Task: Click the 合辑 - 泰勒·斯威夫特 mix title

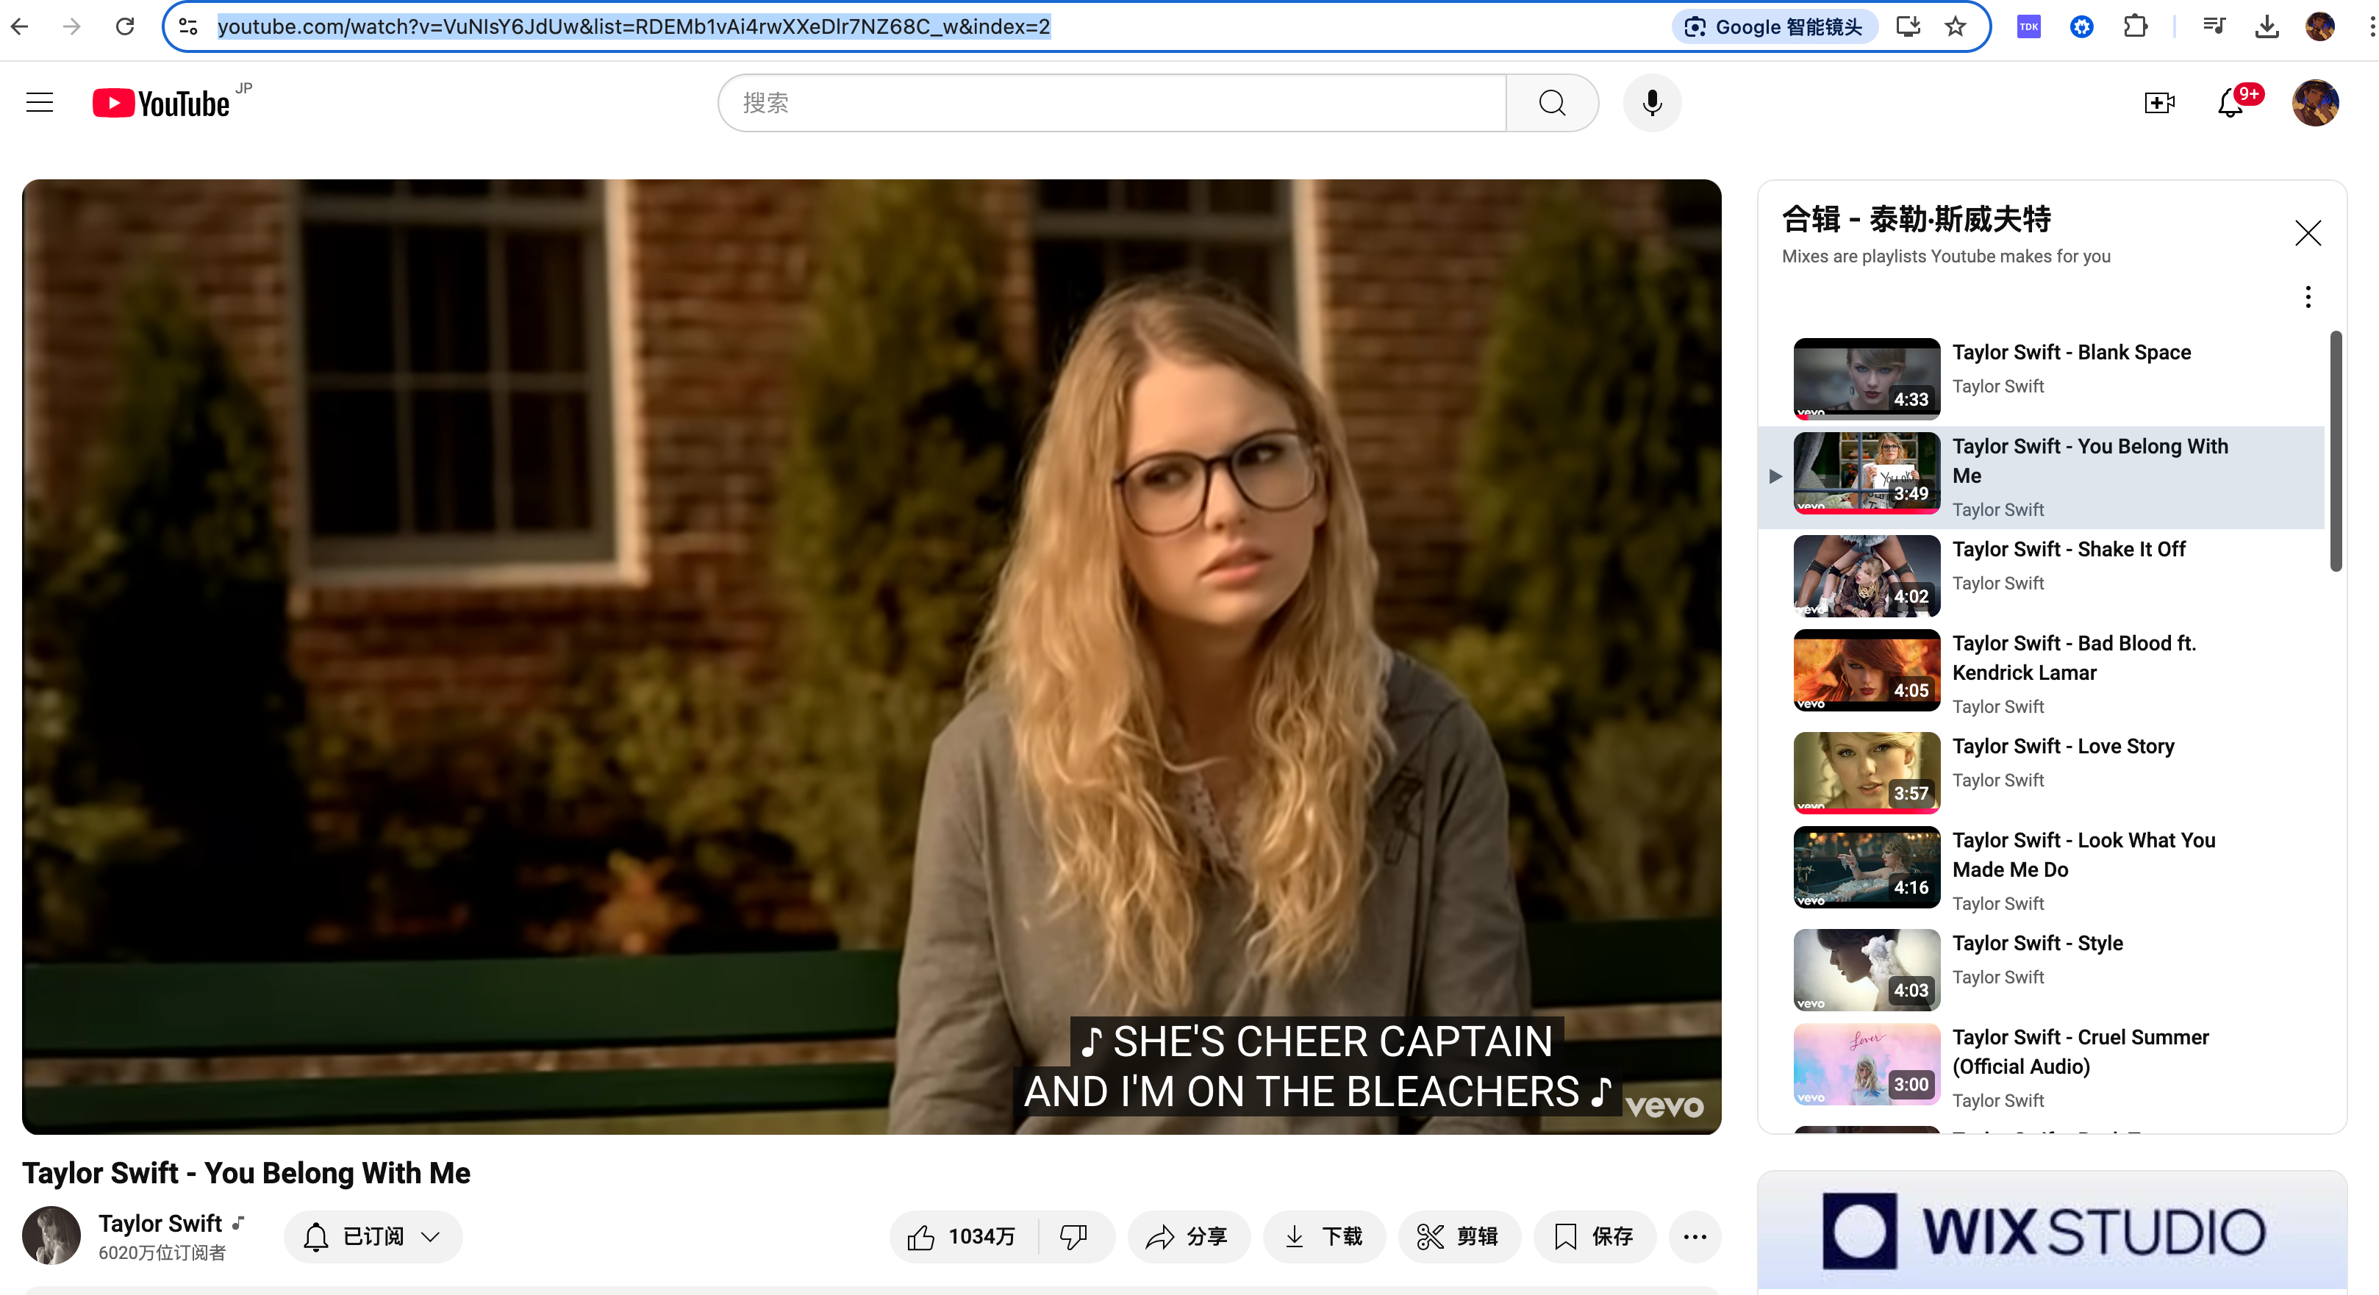Action: (x=1917, y=219)
